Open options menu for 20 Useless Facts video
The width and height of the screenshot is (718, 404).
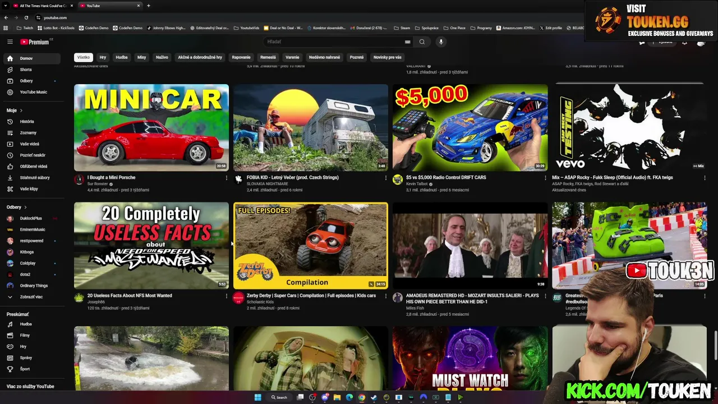click(x=227, y=296)
